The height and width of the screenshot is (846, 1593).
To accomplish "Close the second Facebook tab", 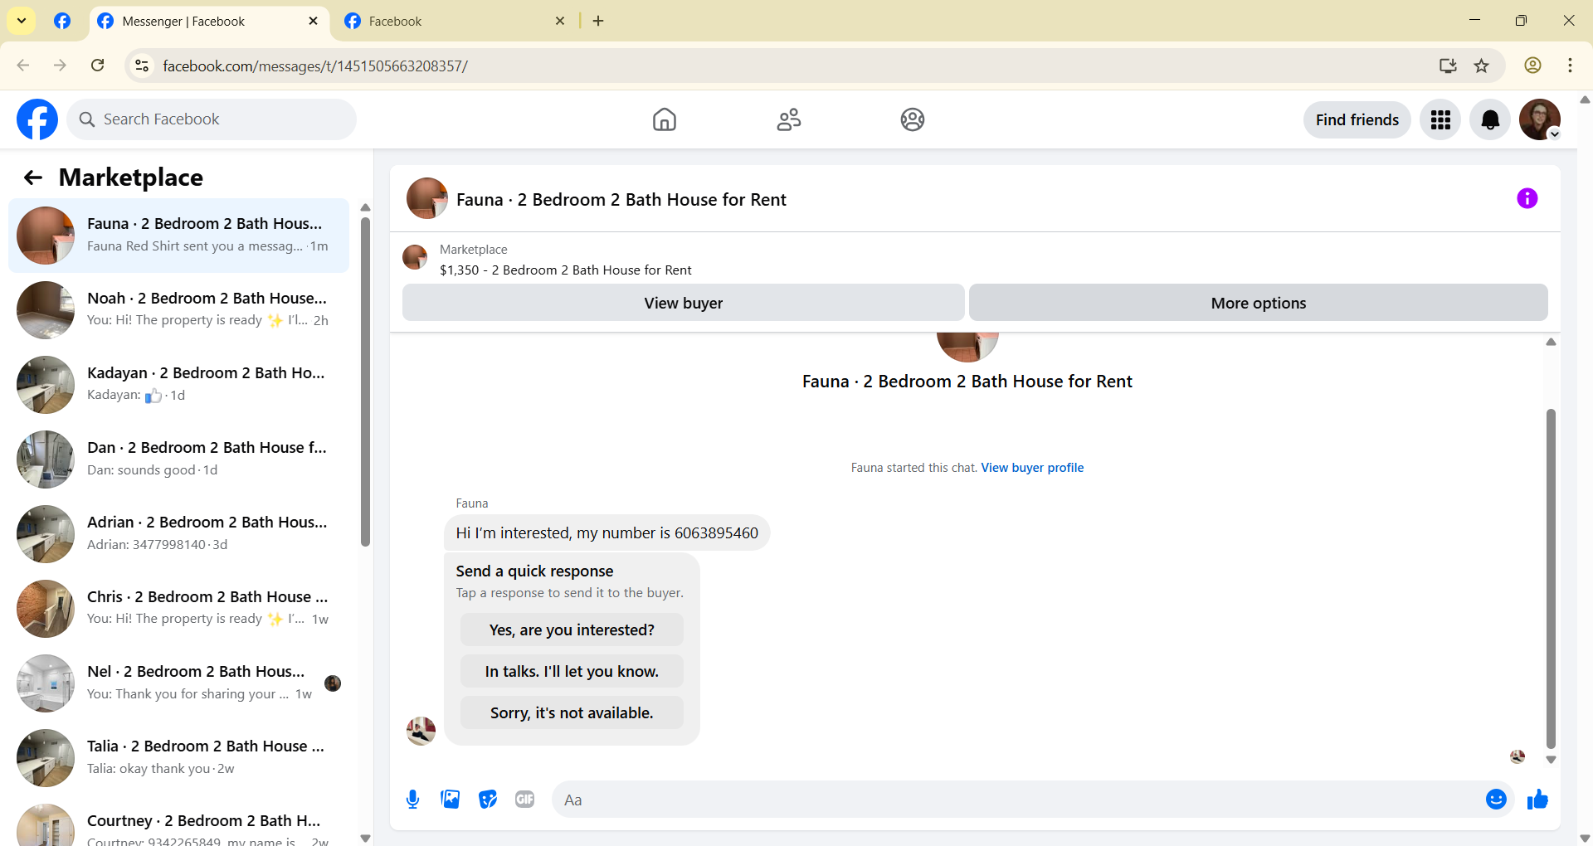I will pyautogui.click(x=560, y=21).
